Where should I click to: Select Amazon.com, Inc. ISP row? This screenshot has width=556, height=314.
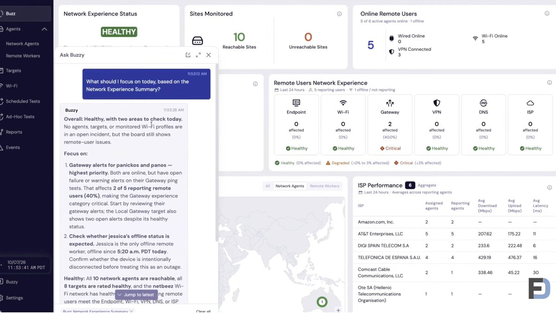point(454,222)
